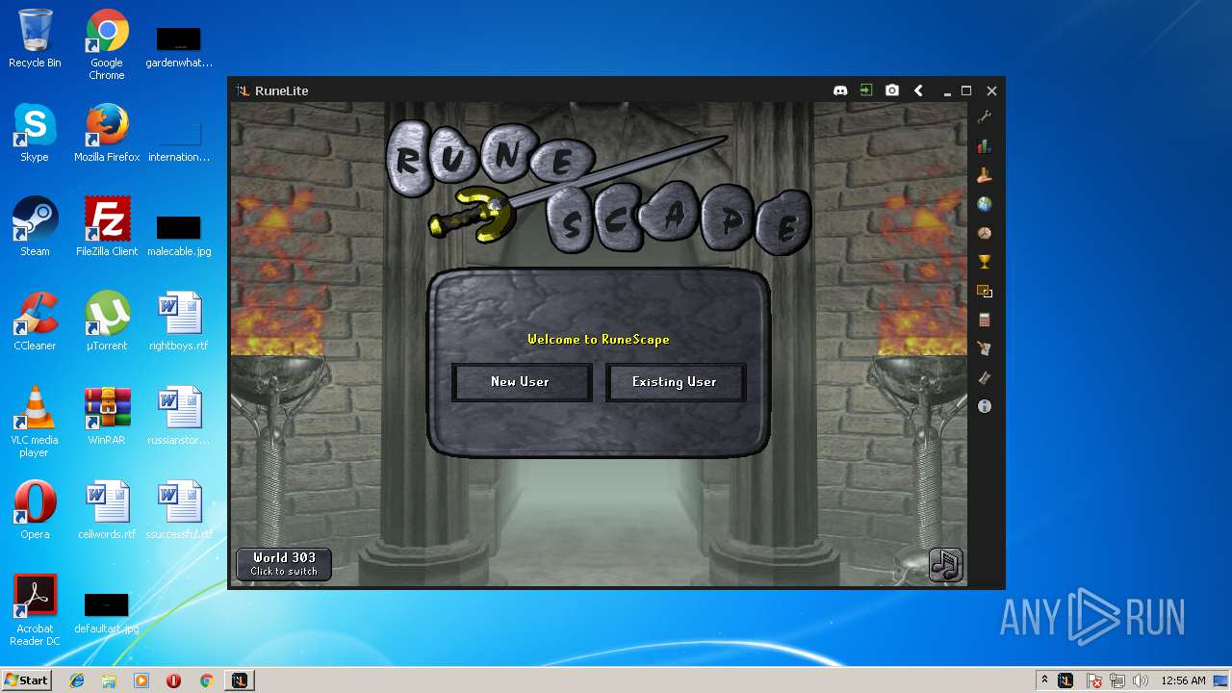Launch Internet Explorer from the taskbar
This screenshot has height=693, width=1232.
77,680
